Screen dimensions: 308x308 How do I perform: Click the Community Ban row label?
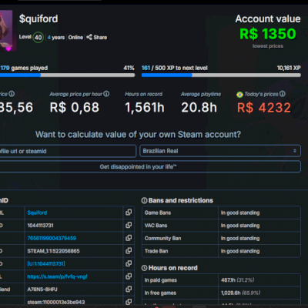pyautogui.click(x=162, y=239)
